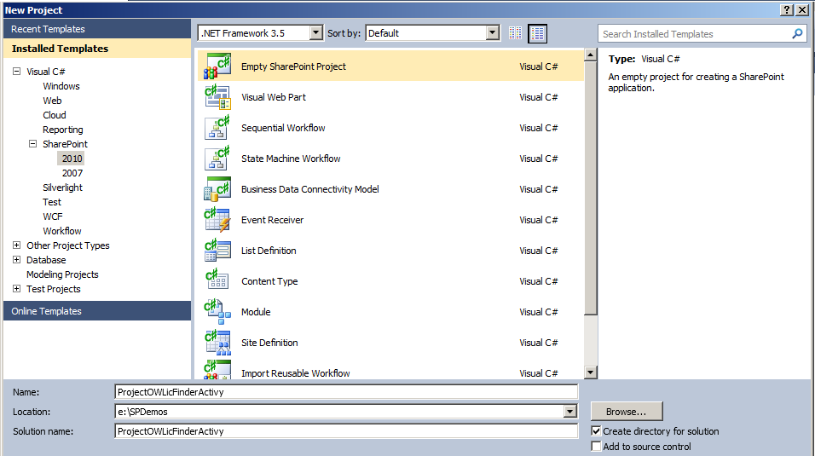Choose Import Reusable Workflow template name

(x=295, y=373)
